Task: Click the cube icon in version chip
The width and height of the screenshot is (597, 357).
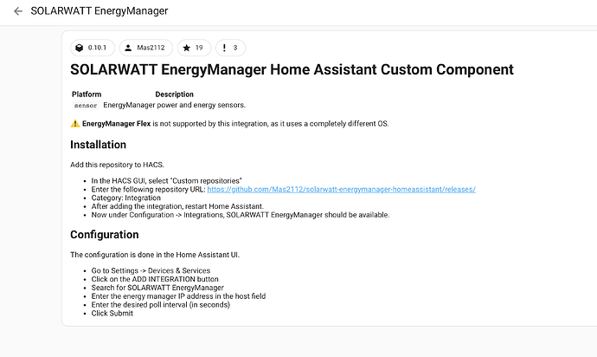Action: pyautogui.click(x=80, y=48)
